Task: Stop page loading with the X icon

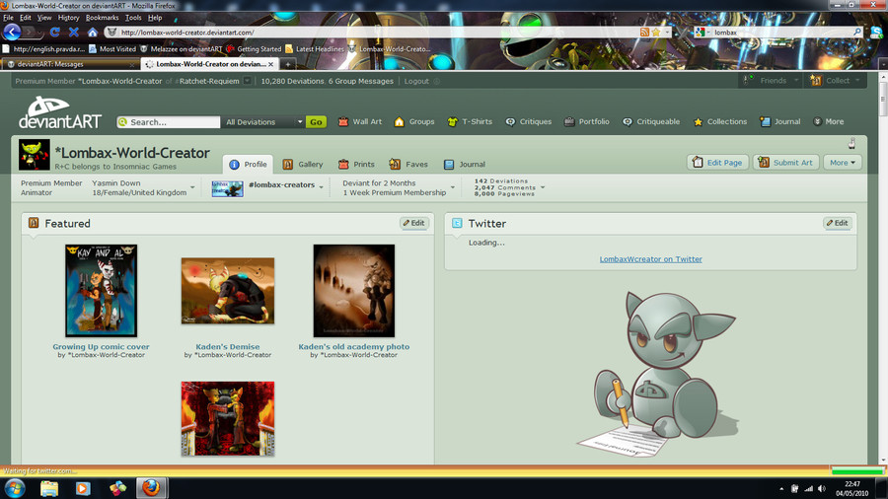Action: pyautogui.click(x=74, y=33)
